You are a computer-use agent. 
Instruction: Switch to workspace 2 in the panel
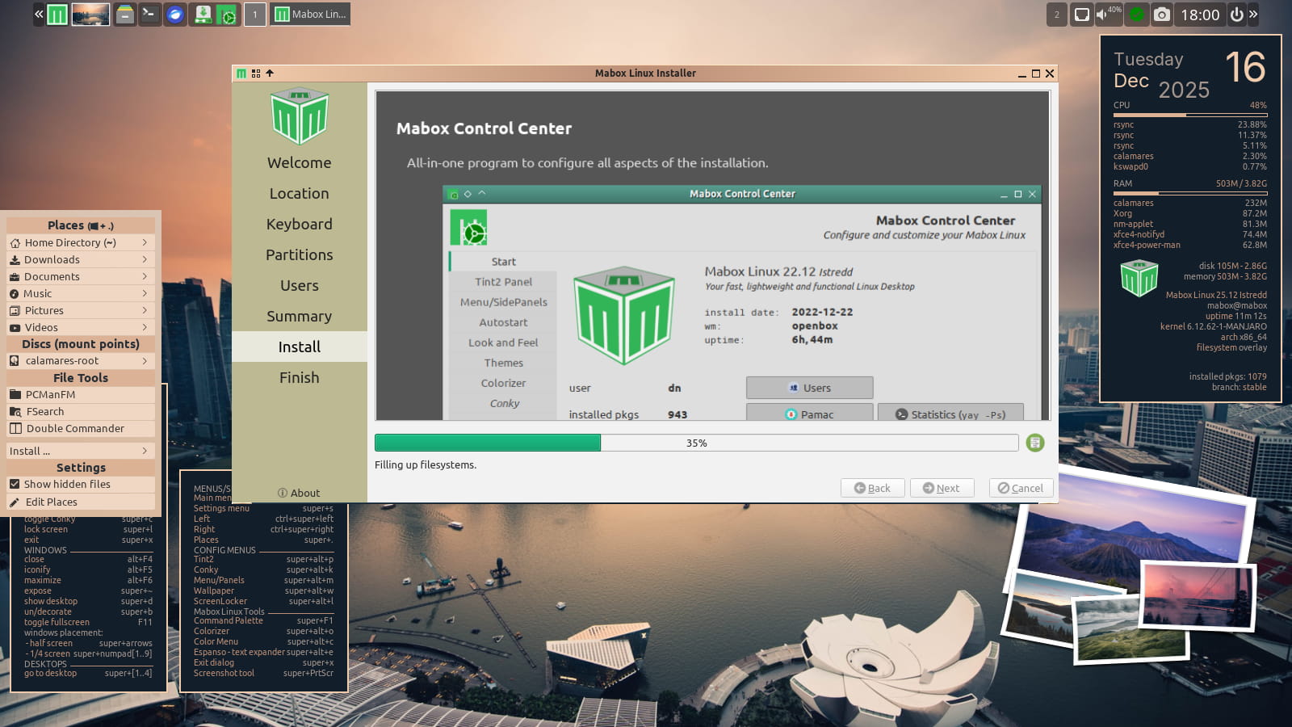(1056, 15)
